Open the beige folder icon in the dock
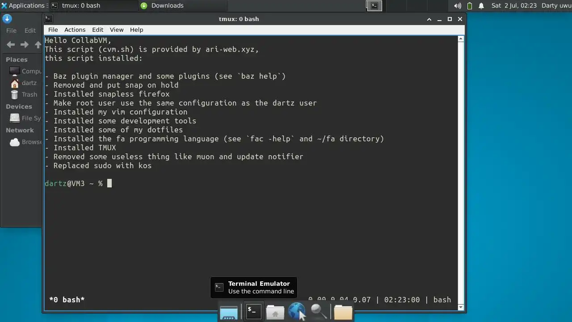The image size is (572, 322). point(343,312)
